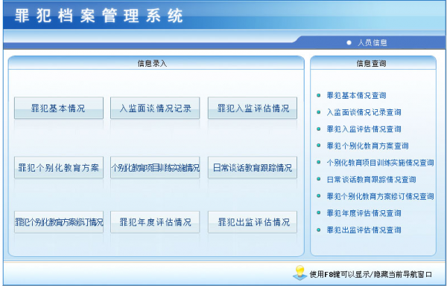Open 日常谈话教育跟踪情况 entry form
Screen dimensions: 447x286
coord(253,167)
